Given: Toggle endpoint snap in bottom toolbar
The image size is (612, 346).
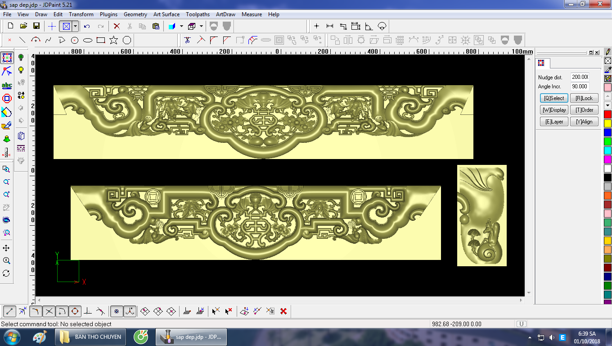Looking at the screenshot, I should click(x=10, y=311).
